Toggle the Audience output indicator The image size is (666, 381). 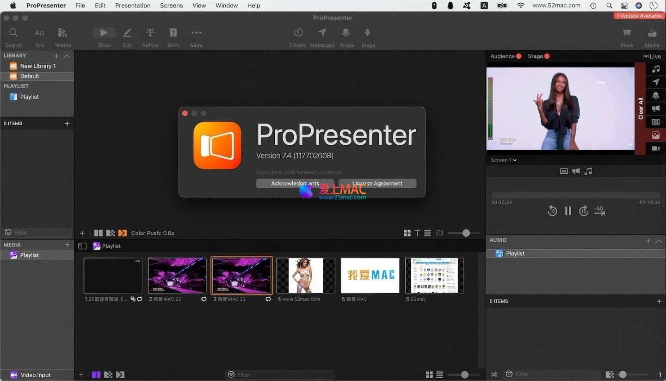click(518, 56)
